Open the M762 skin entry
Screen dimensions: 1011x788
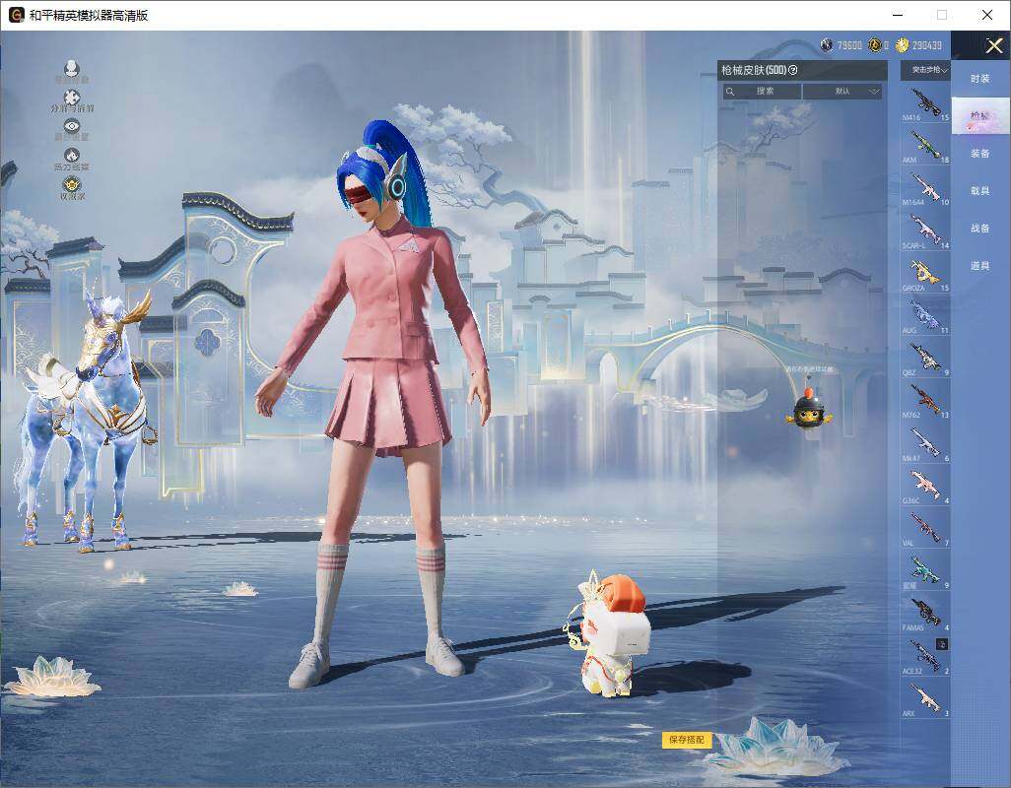(x=925, y=401)
